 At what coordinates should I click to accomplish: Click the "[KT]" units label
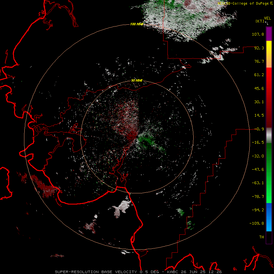[260, 21]
